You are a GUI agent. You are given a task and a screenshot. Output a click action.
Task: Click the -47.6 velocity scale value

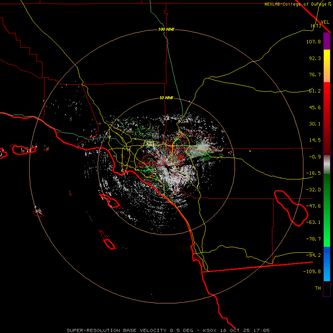313,206
